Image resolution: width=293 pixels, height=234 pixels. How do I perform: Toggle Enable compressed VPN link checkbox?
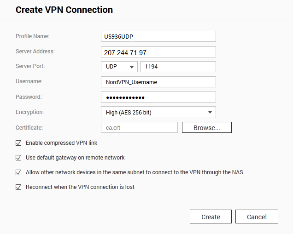(x=19, y=143)
